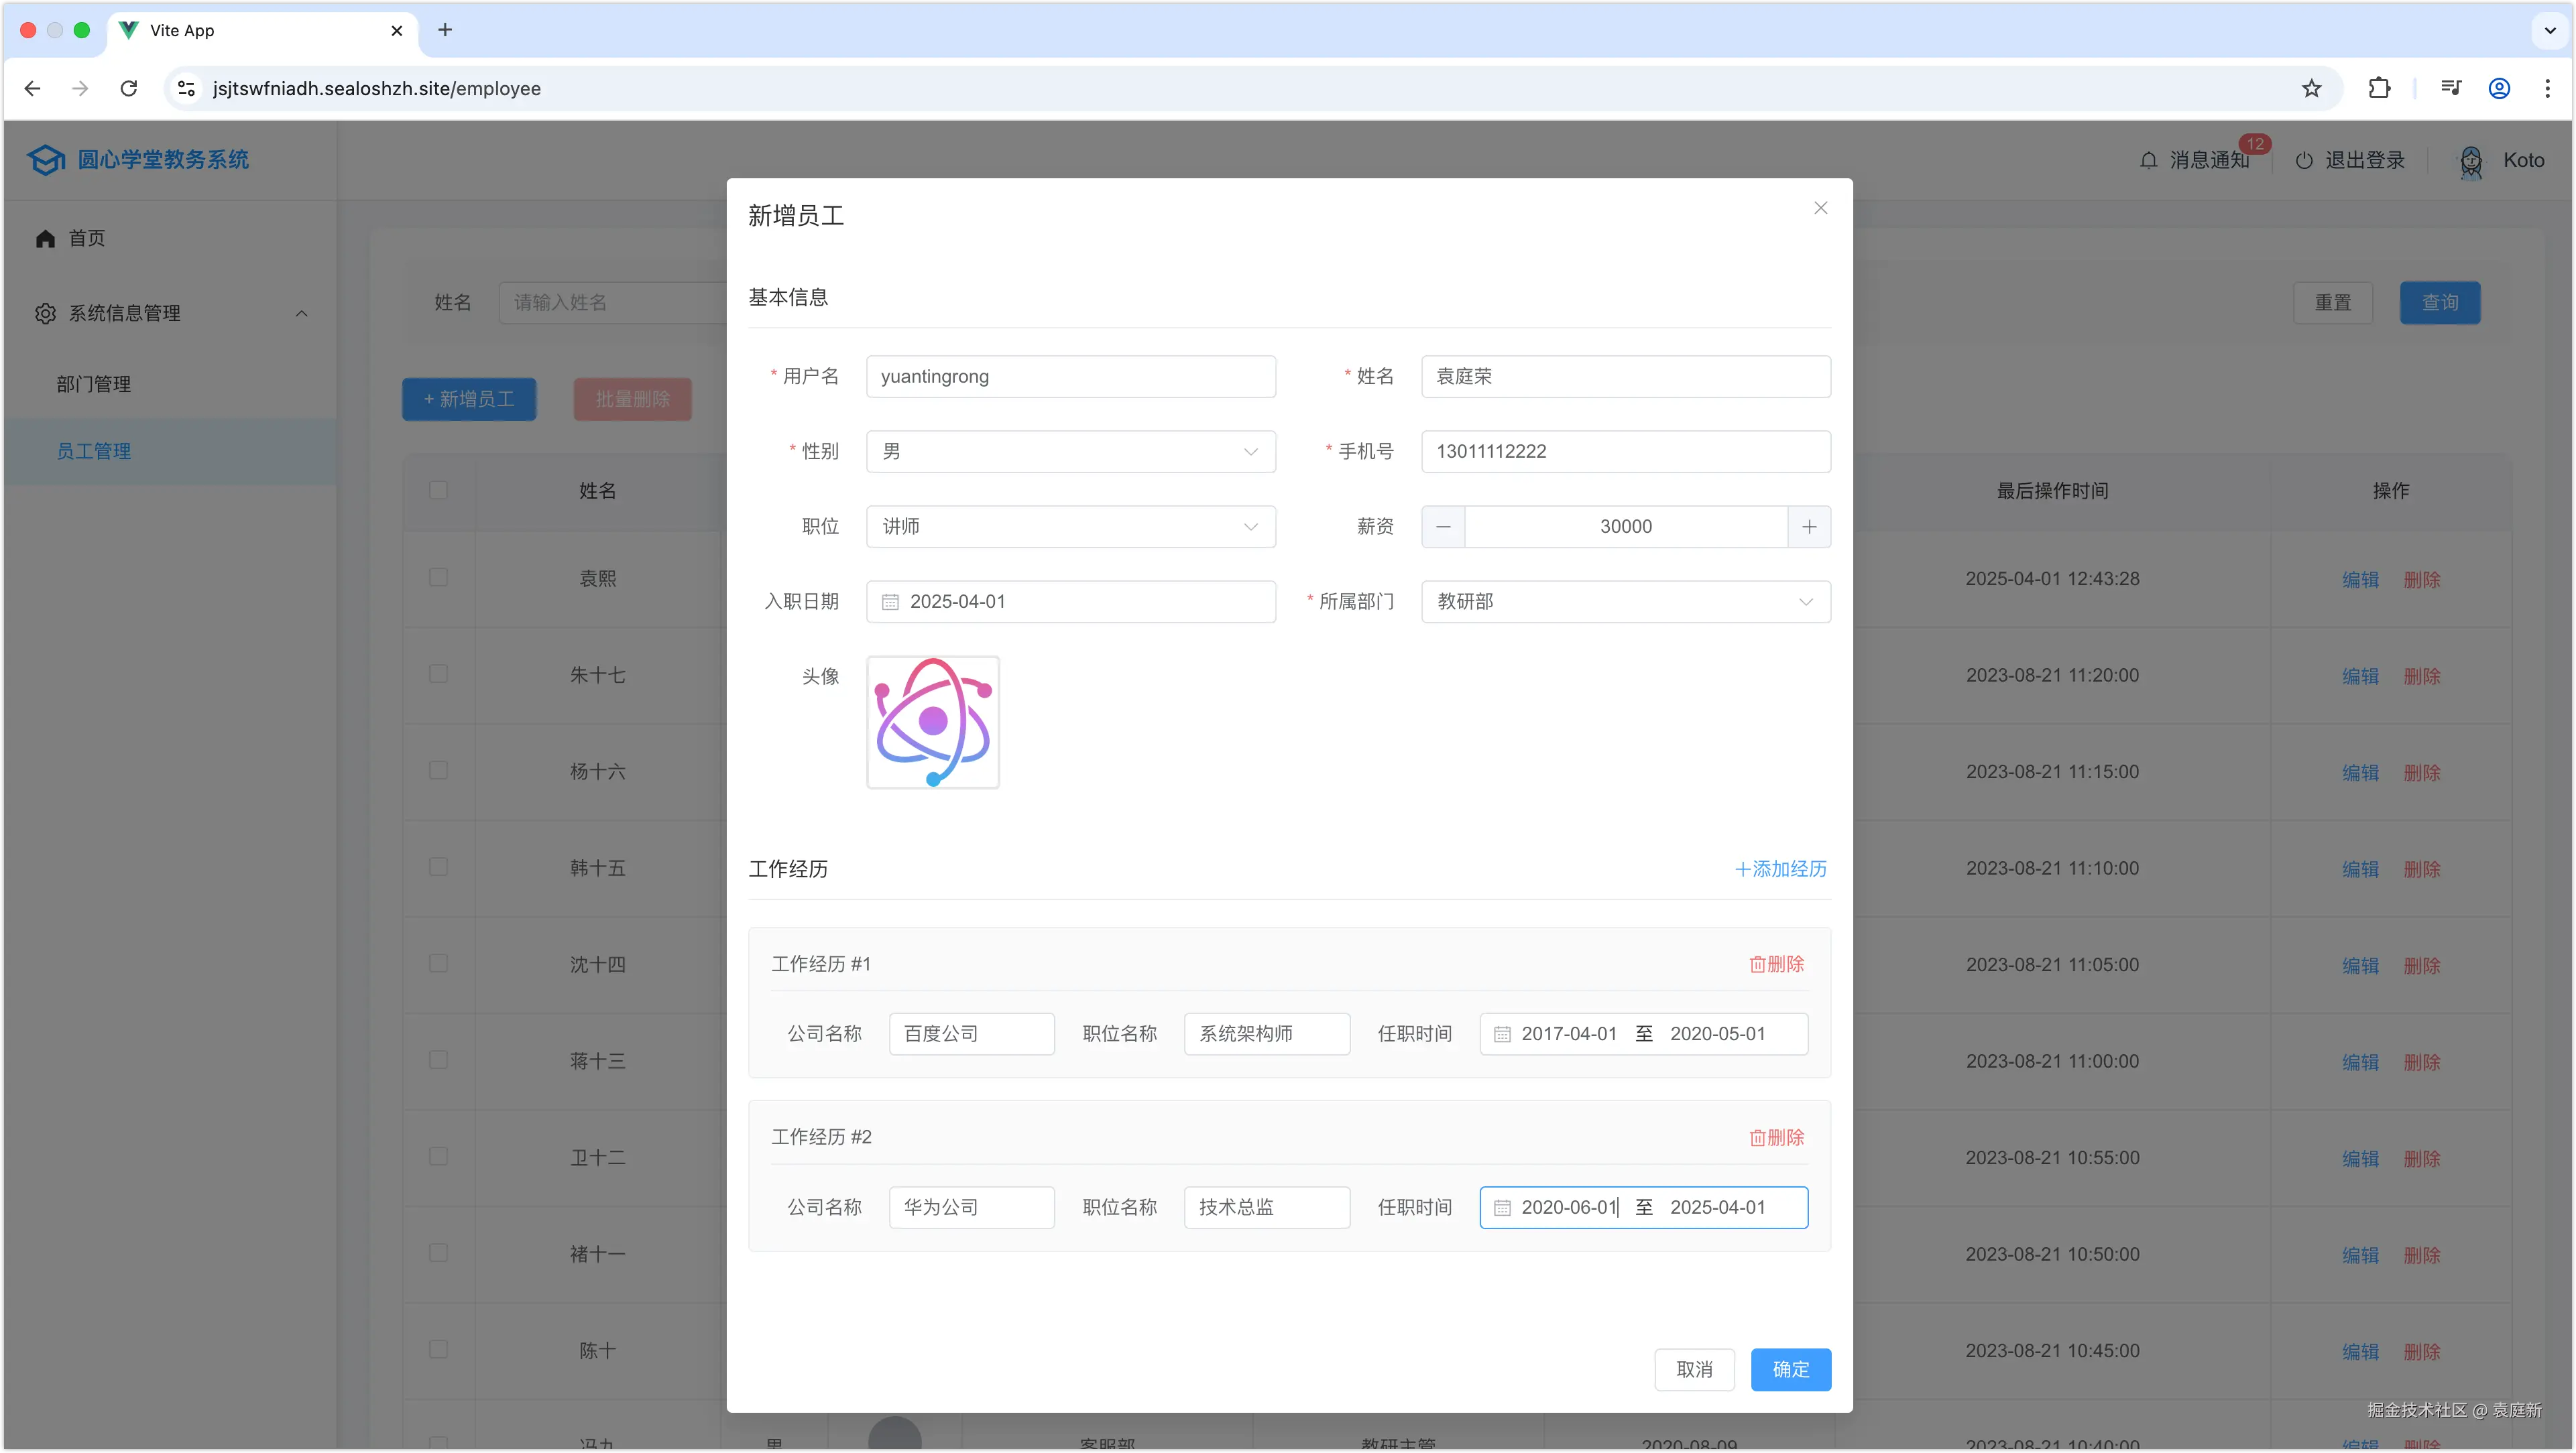Click the calendar icon in 入职日期 field
The height and width of the screenshot is (1453, 2576).
click(x=890, y=601)
